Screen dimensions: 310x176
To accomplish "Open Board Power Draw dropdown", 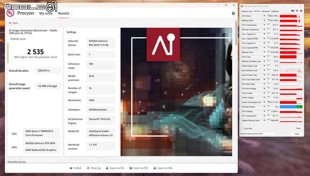I will pos(264,75).
